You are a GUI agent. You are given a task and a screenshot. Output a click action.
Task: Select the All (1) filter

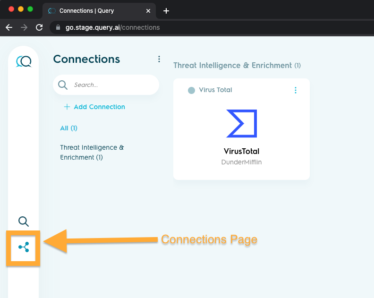[x=68, y=128]
